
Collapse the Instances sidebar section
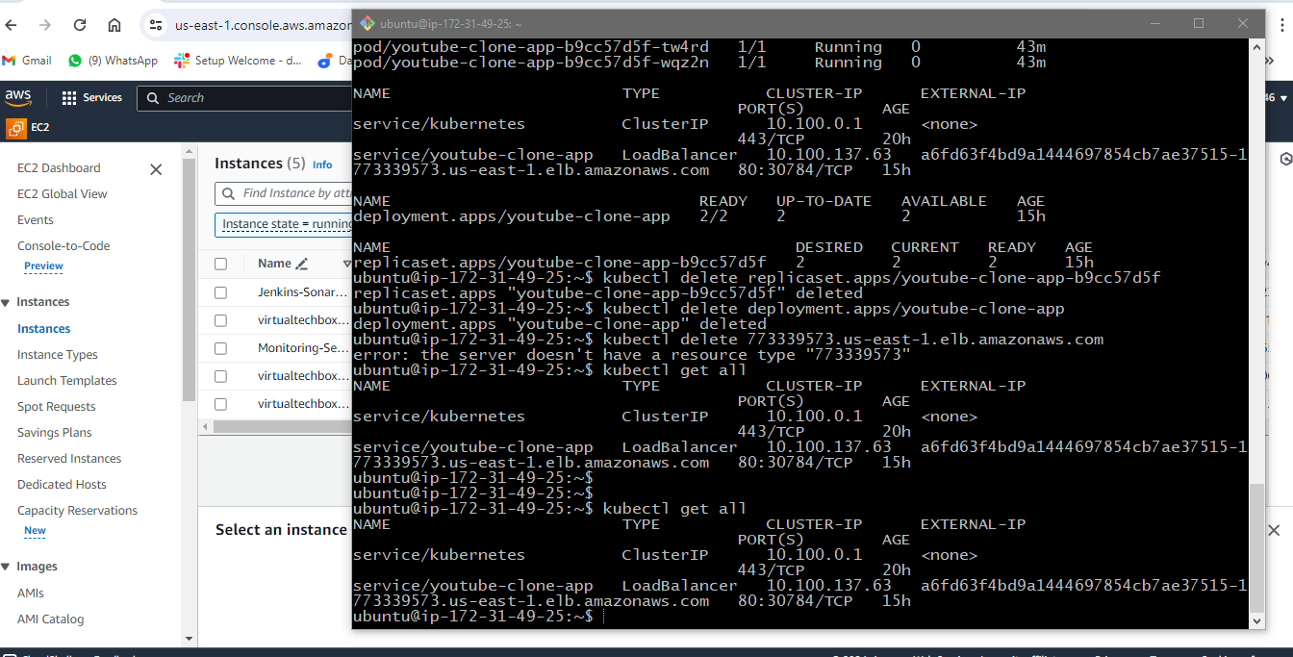pyautogui.click(x=6, y=302)
